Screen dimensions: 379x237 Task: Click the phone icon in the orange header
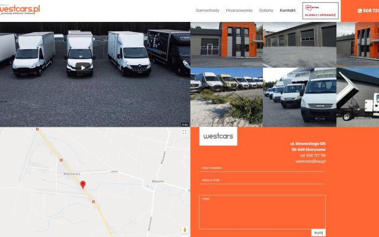point(359,11)
